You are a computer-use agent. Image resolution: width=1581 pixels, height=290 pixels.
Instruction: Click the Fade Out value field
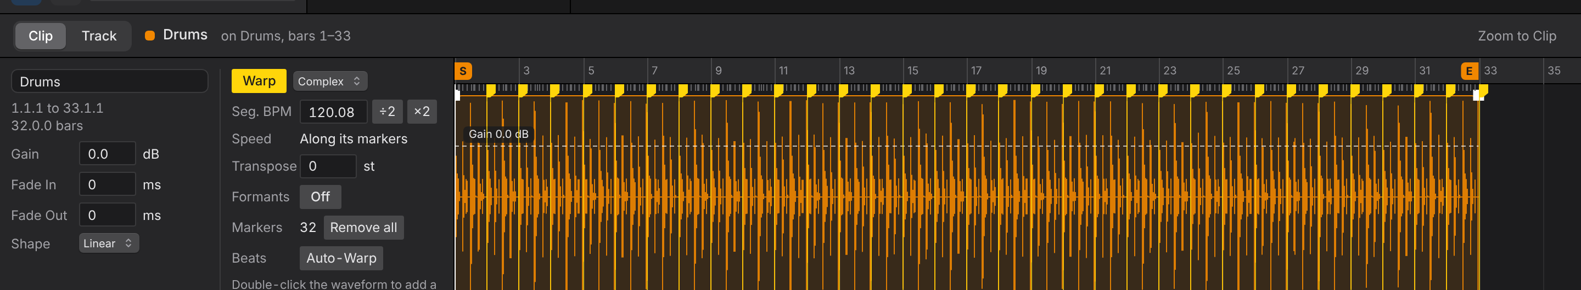coord(108,214)
